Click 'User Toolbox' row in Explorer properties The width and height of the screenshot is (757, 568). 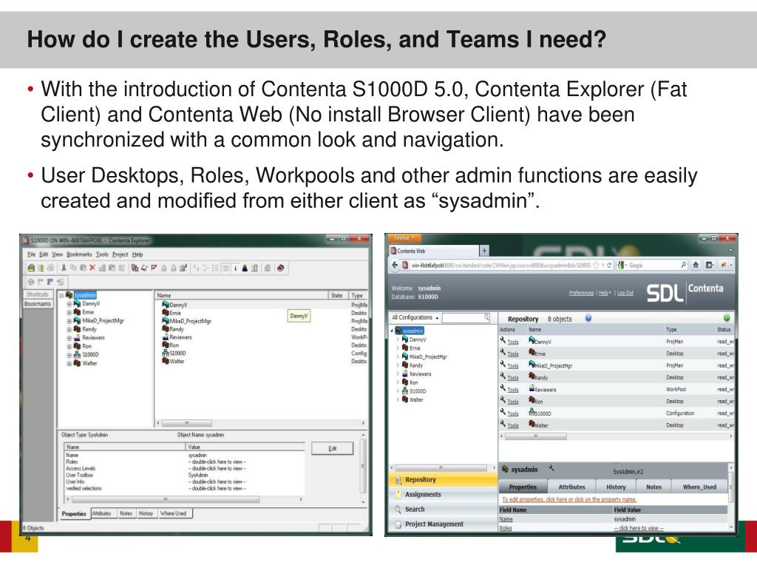click(x=185, y=476)
